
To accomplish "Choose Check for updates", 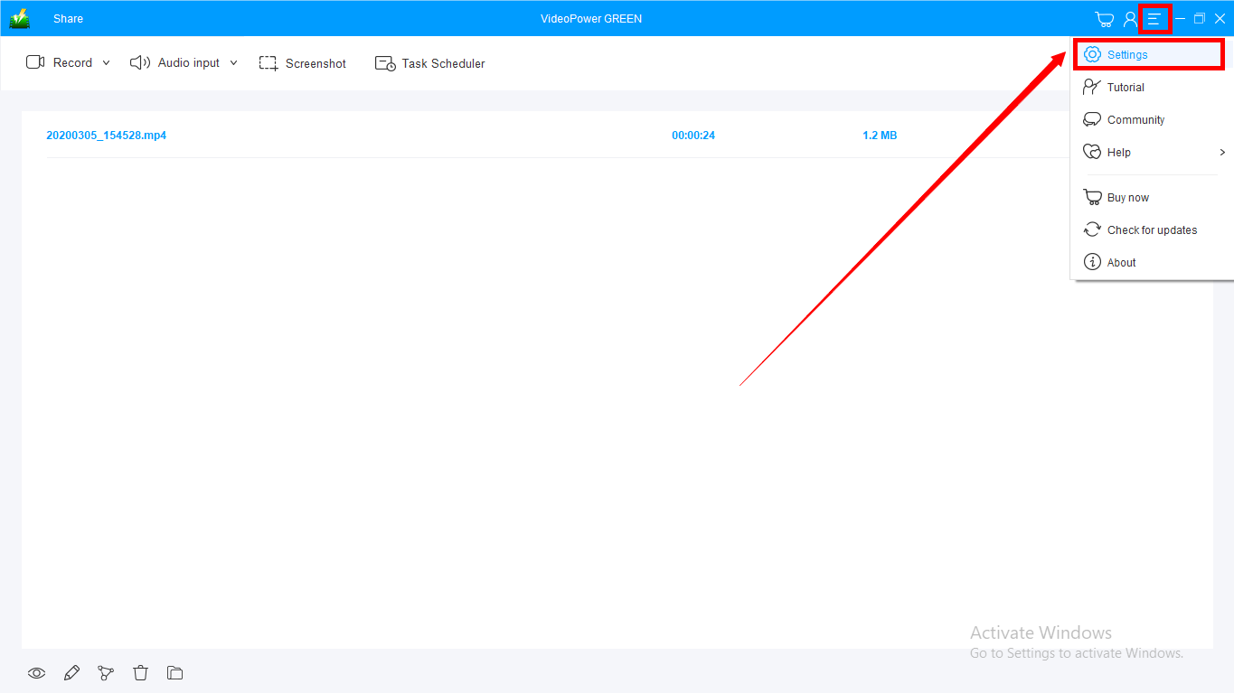I will (1151, 230).
